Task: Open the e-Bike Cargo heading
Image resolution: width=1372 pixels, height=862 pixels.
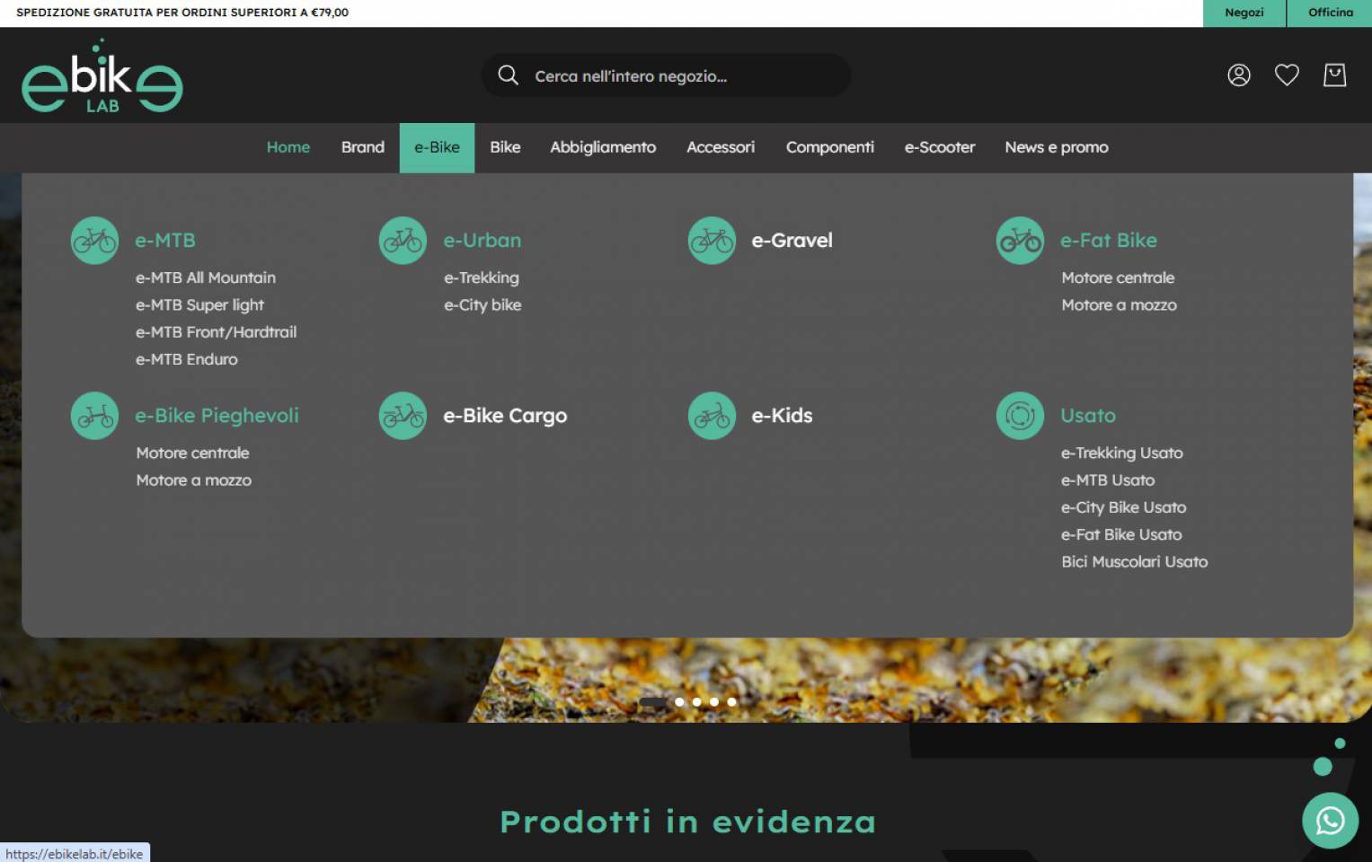Action: point(505,416)
